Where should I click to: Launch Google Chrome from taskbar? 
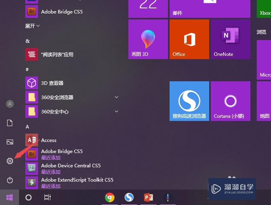coord(110,197)
